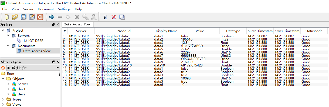Collapse the Objects folder in Address Space
329x107 pixels.
pyautogui.click(x=3, y=79)
